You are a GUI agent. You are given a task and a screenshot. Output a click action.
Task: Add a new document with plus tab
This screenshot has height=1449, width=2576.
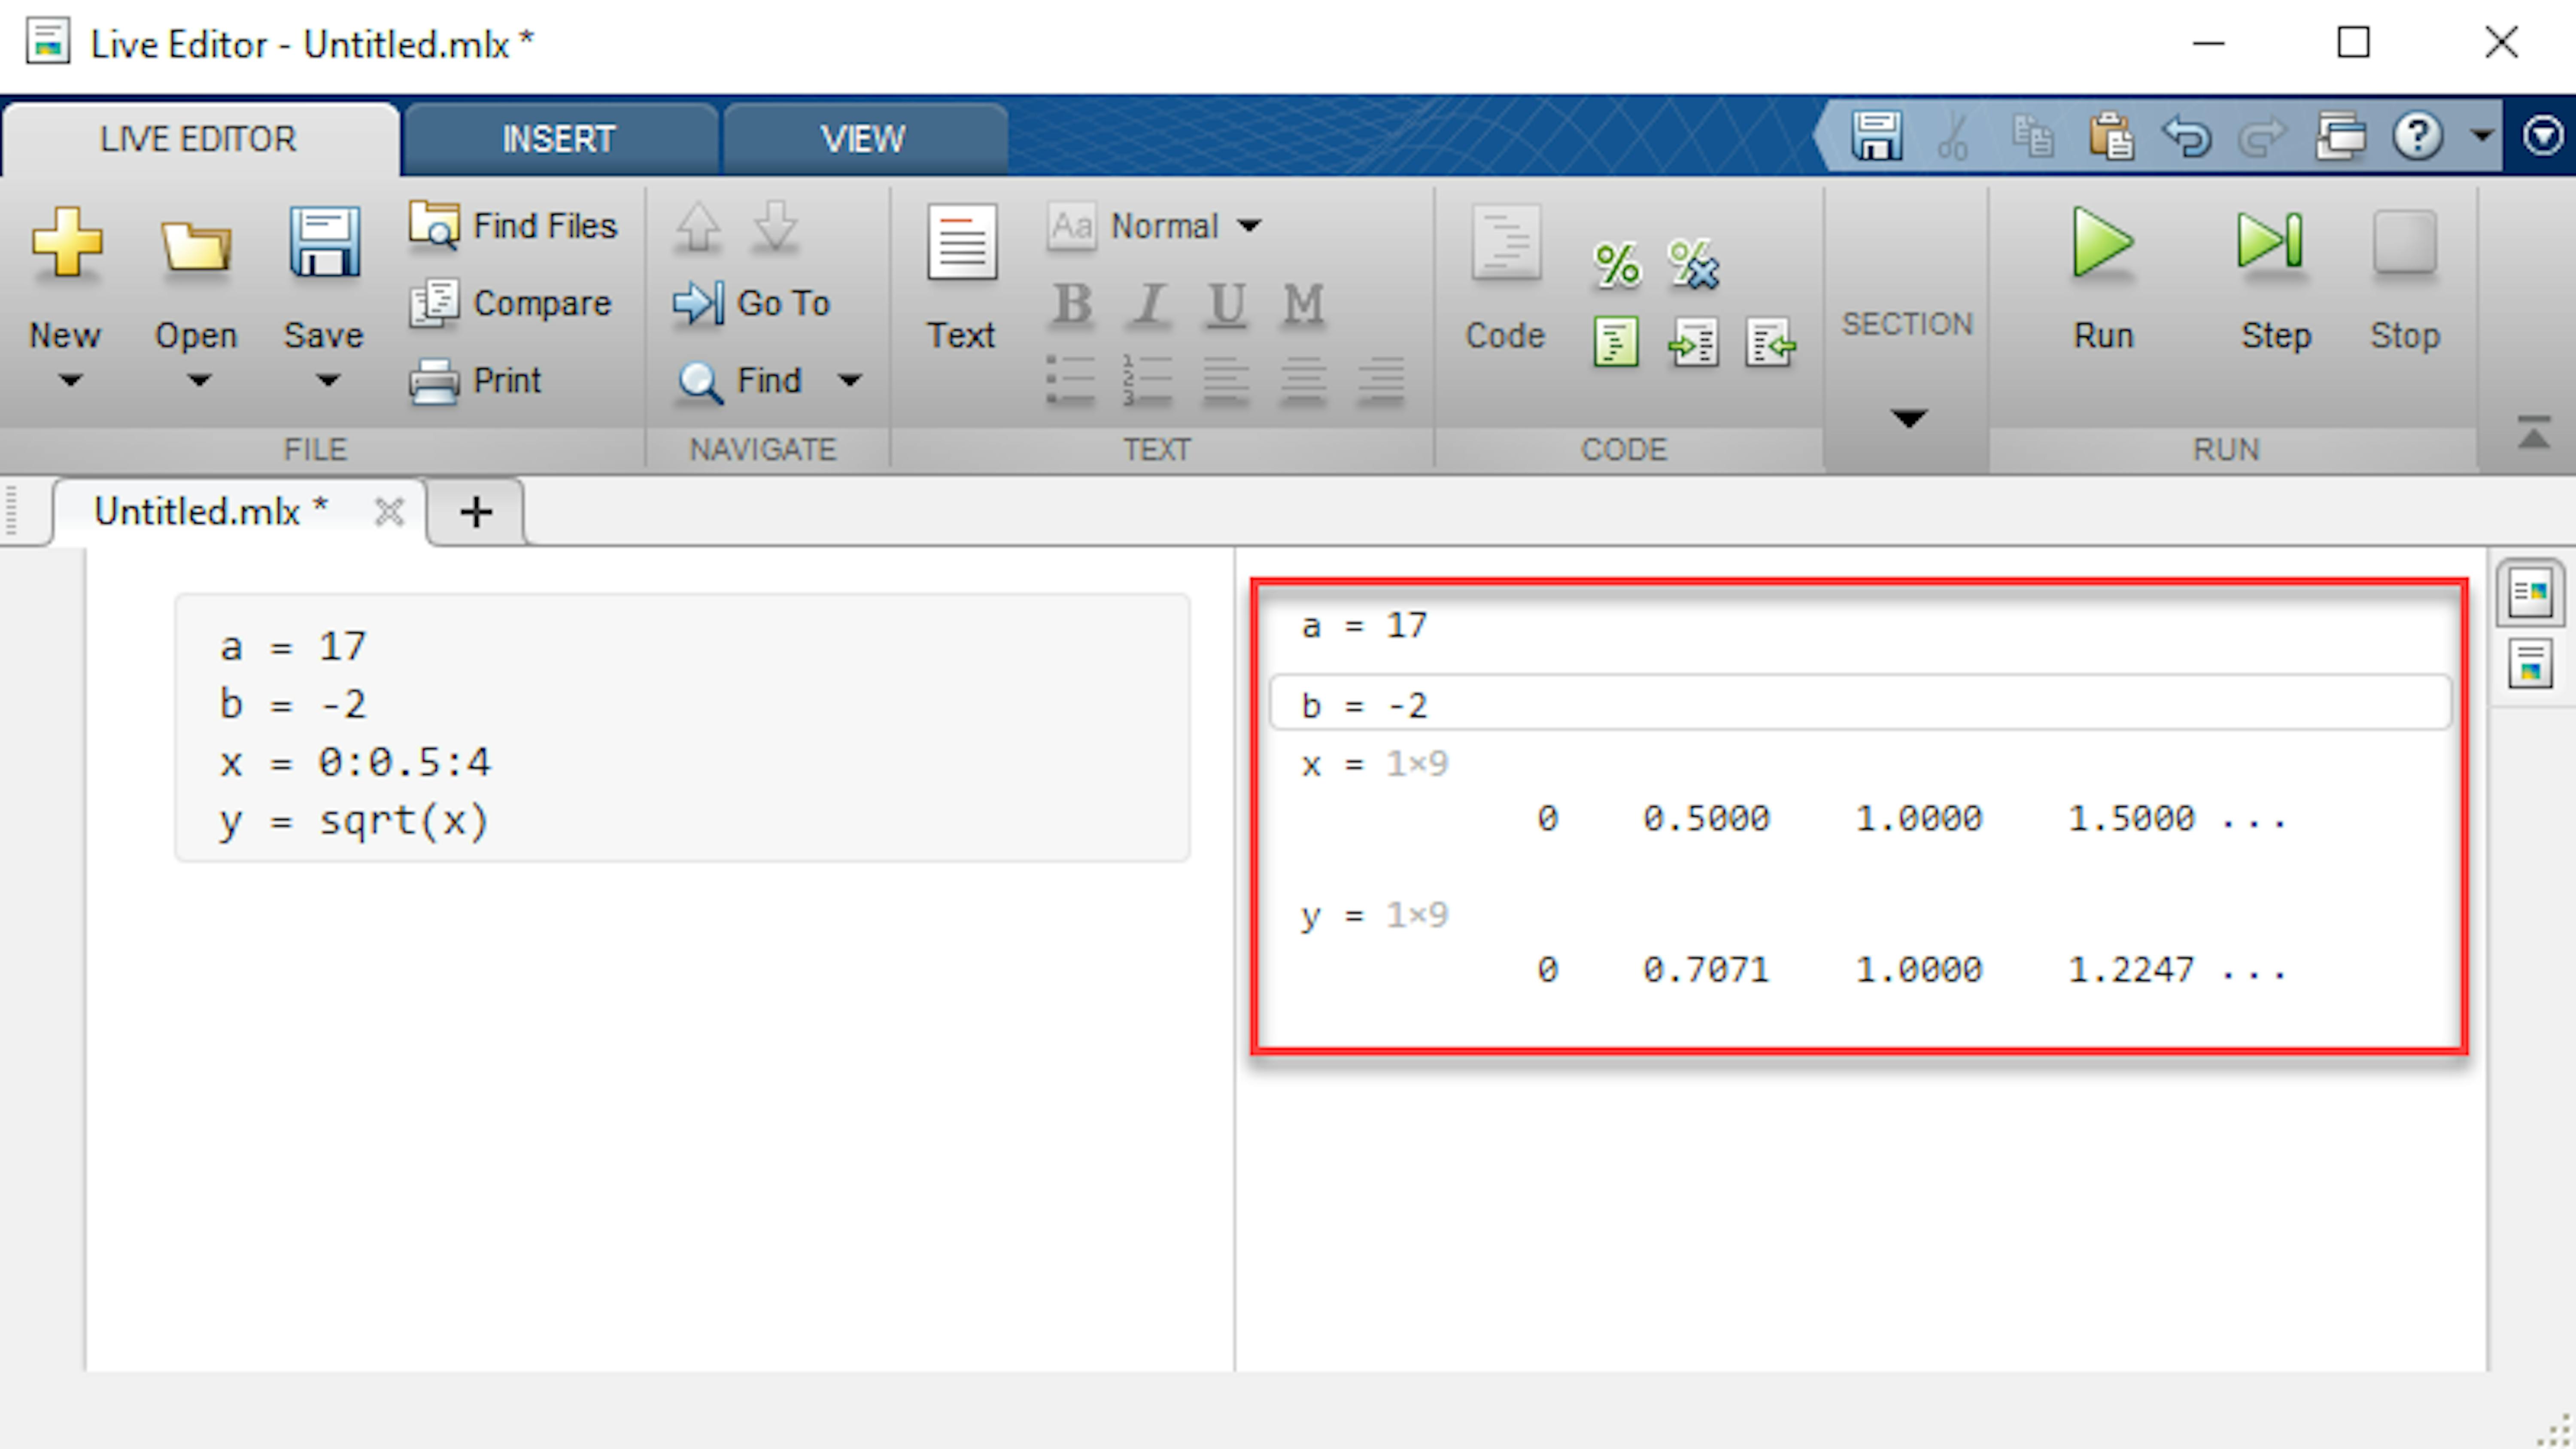(476, 512)
